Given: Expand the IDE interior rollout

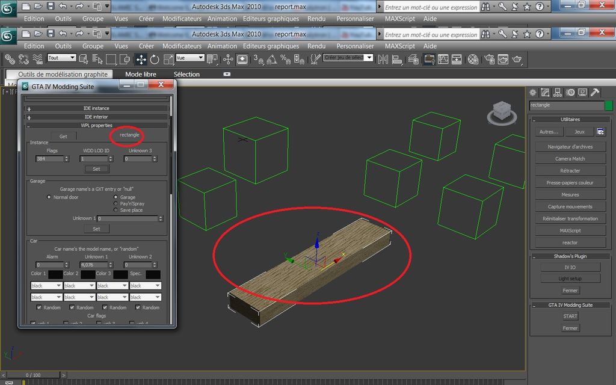Looking at the screenshot, I should [x=96, y=117].
